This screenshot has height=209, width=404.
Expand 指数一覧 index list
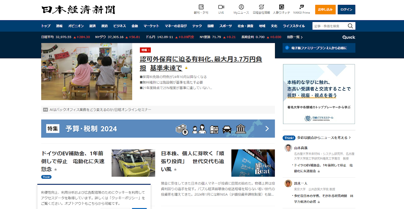295,37
